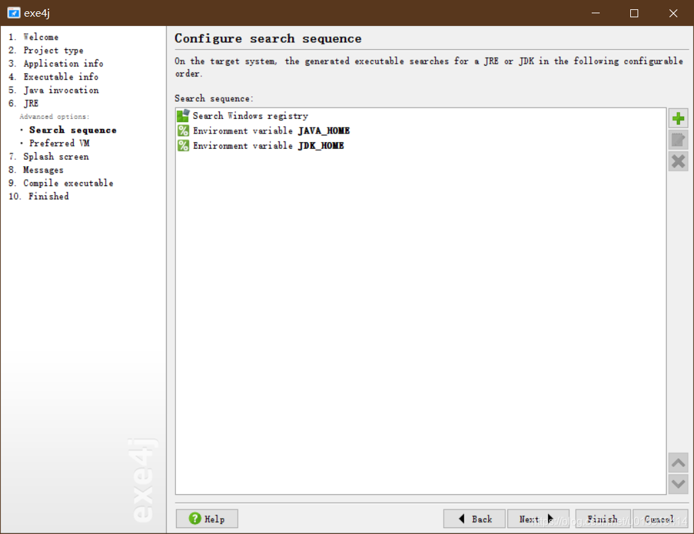Open step 3 Application info
Viewport: 694px width, 534px height.
coord(56,64)
